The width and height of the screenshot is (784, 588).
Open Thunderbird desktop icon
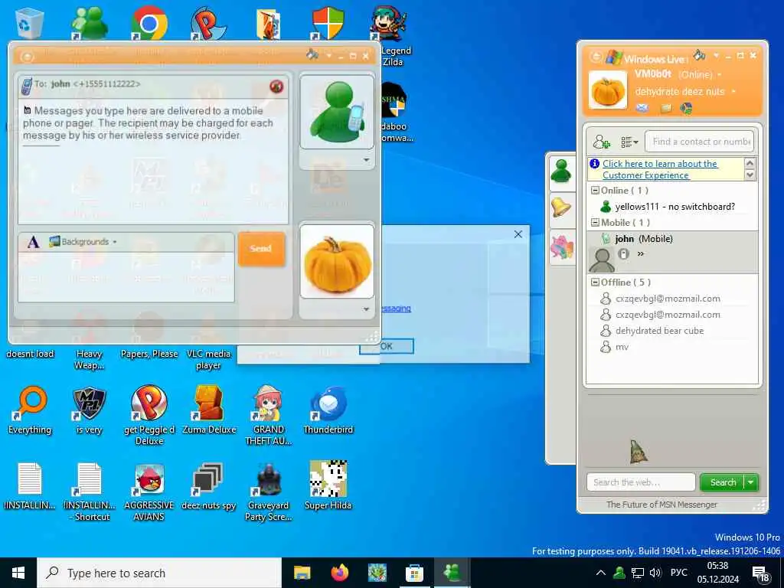tap(328, 410)
